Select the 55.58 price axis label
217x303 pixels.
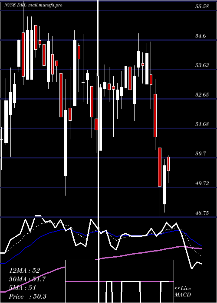(202, 6)
